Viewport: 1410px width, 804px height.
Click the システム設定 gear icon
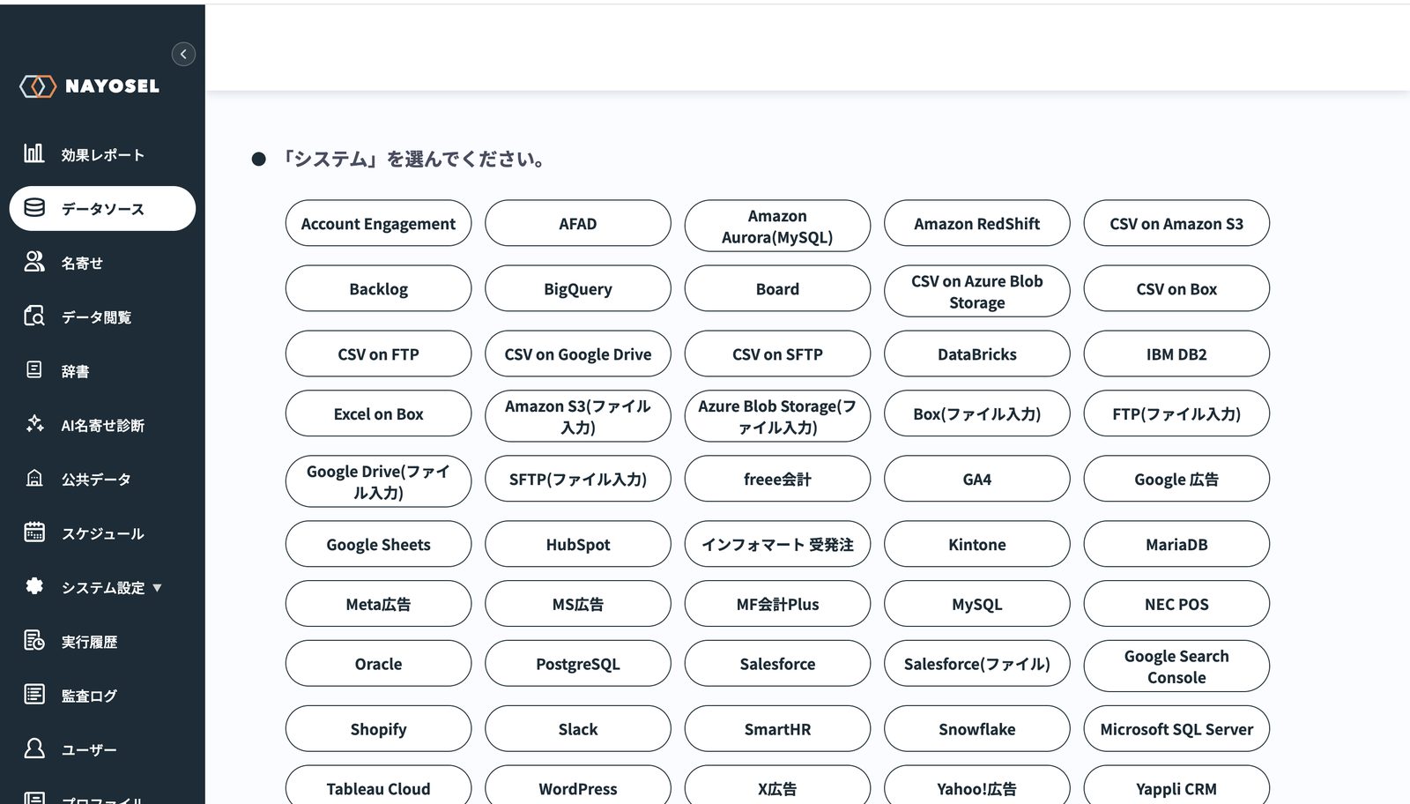tap(33, 586)
